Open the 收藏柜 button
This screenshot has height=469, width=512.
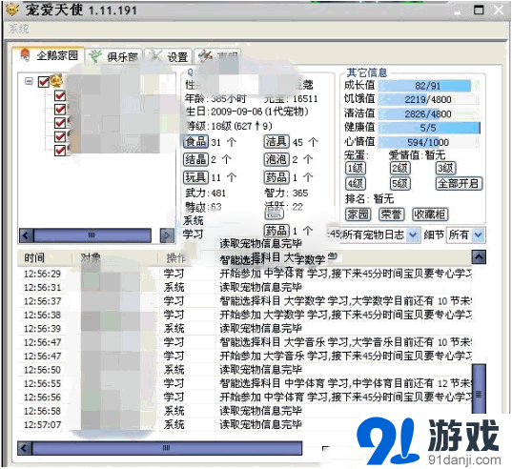tap(430, 214)
